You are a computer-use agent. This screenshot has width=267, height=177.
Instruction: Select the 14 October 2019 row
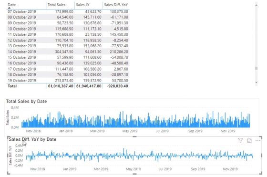pyautogui.click(x=68, y=52)
